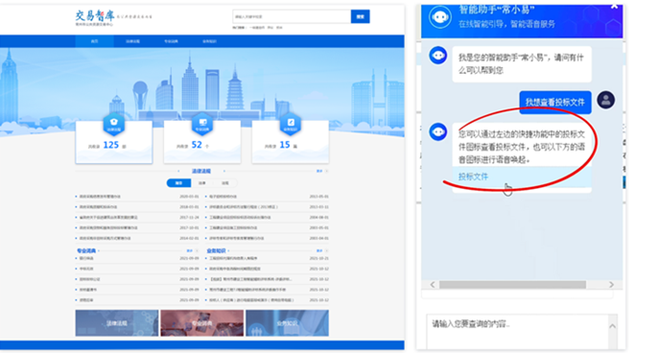
Task: Open the 业务知识 navigation tab
Action: pos(209,41)
